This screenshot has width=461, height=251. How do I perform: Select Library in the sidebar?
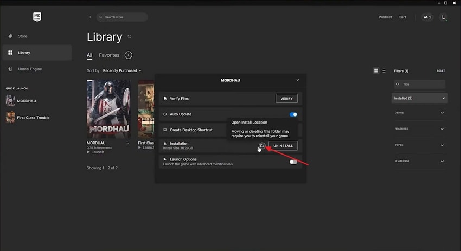tap(37, 53)
